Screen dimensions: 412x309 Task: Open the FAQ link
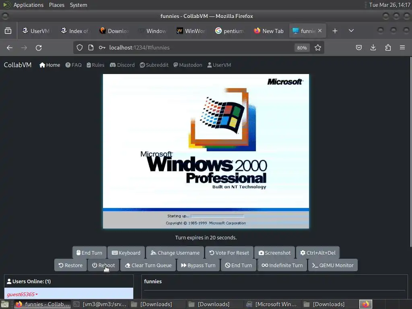[x=74, y=65]
